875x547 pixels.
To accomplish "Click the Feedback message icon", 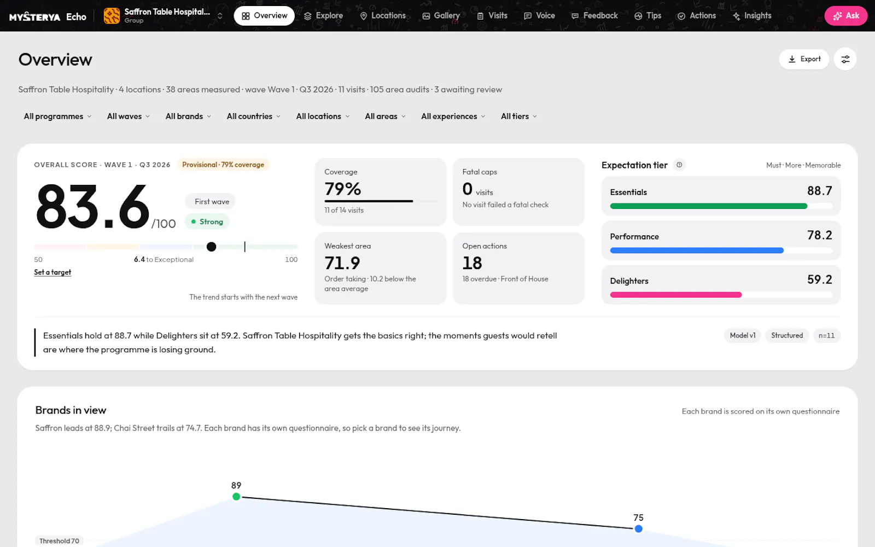I will pyautogui.click(x=575, y=16).
